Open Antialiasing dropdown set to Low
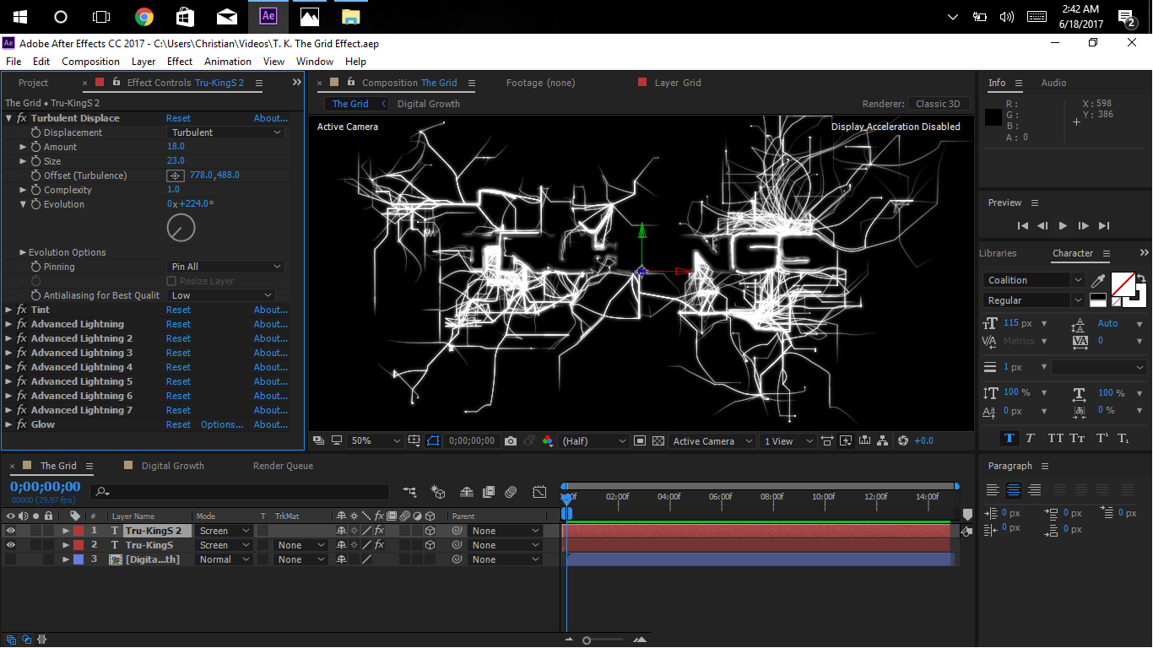Viewport: 1153px width, 648px height. click(x=221, y=295)
